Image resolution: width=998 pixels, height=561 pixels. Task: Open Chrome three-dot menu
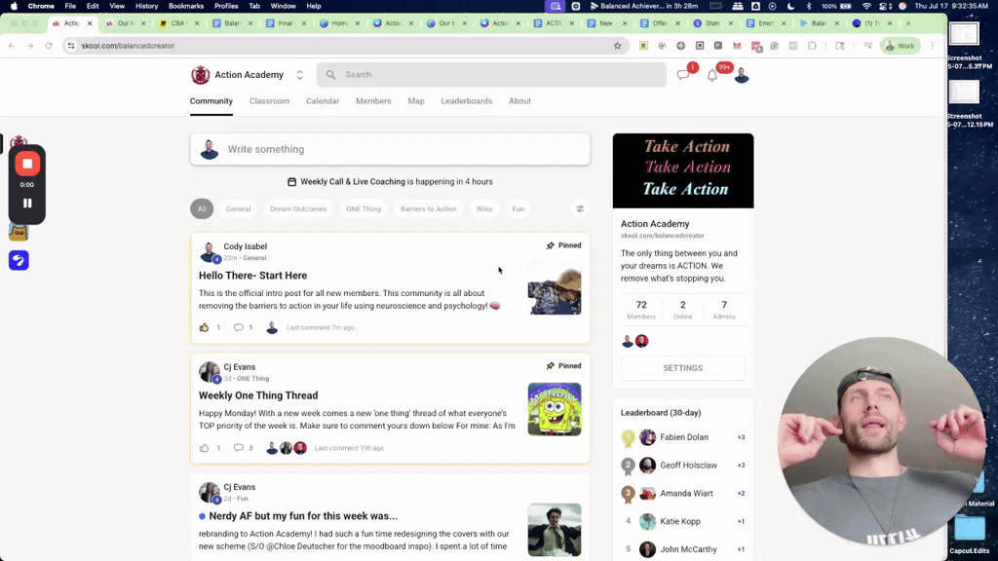(x=933, y=46)
